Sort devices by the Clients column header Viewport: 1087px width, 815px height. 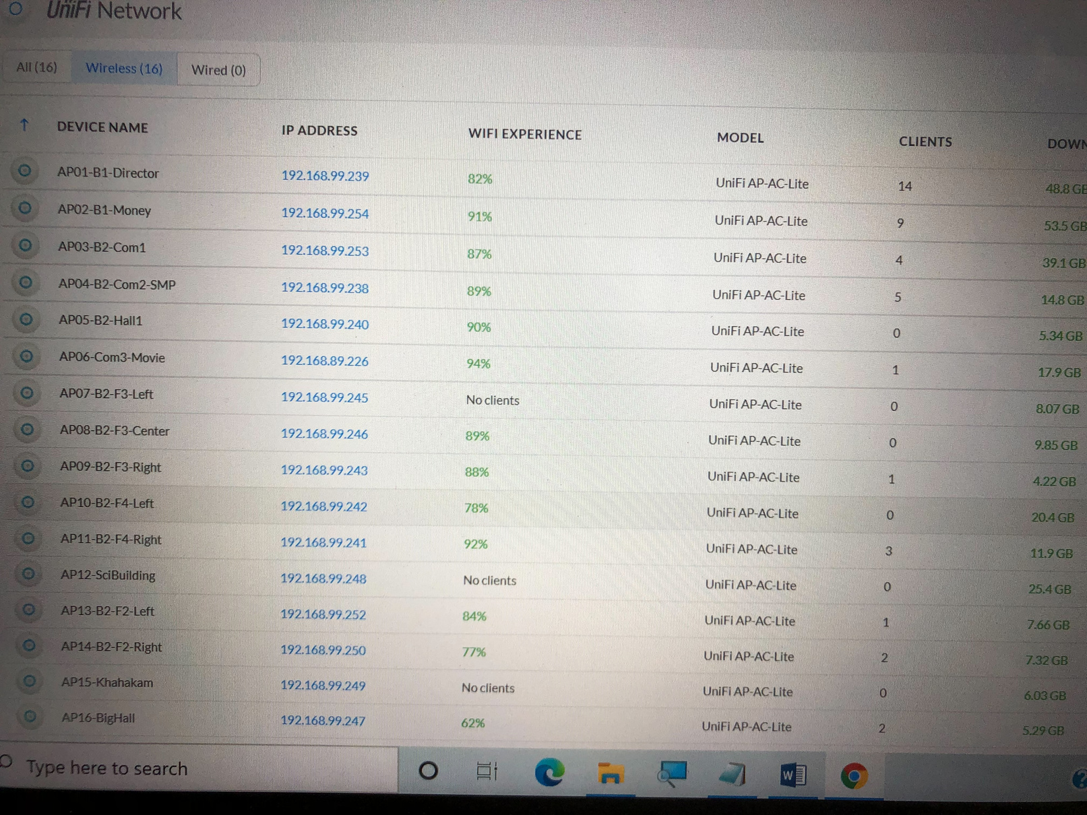click(x=925, y=141)
